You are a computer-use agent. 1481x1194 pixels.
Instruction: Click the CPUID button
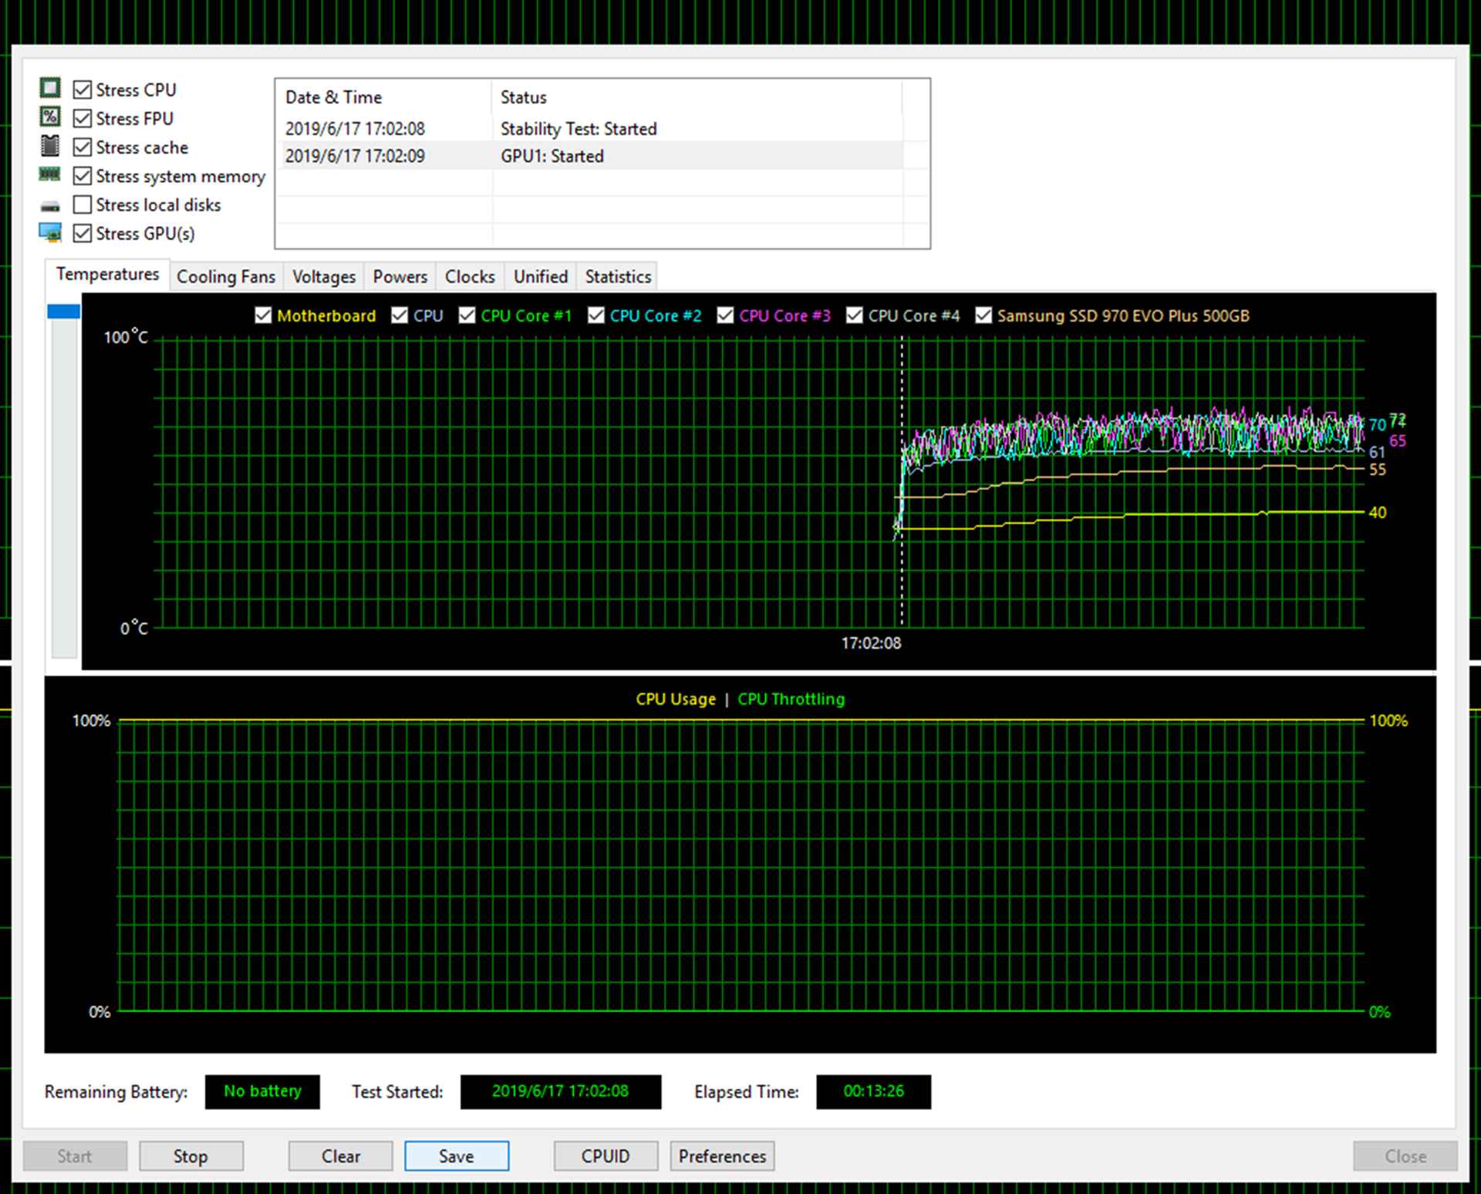(605, 1156)
